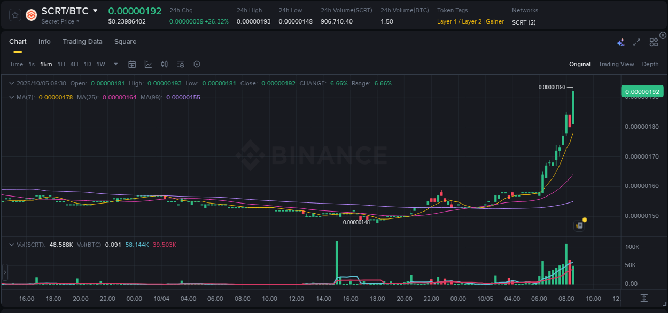The image size is (668, 313).
Task: Change chart style via the line-chart icon
Action: pos(148,64)
